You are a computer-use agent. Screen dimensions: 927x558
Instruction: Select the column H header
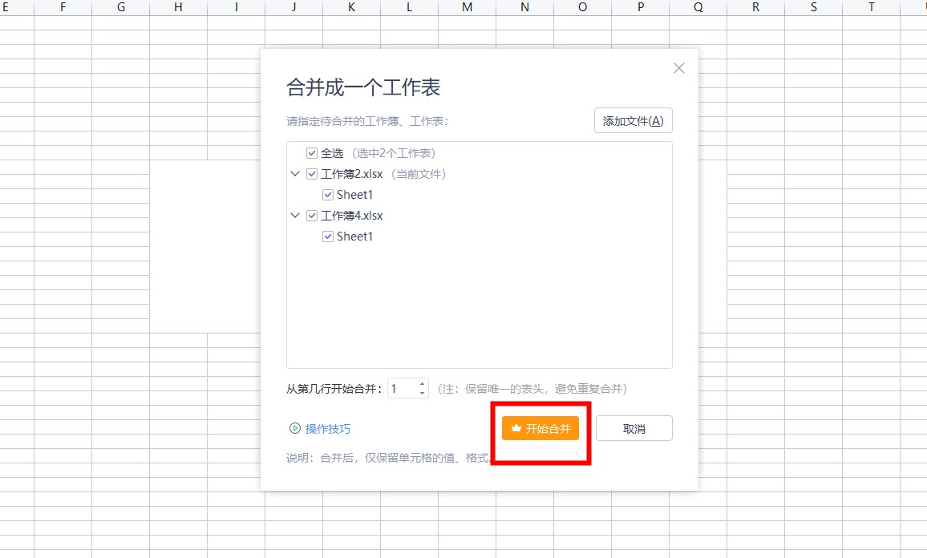point(179,7)
